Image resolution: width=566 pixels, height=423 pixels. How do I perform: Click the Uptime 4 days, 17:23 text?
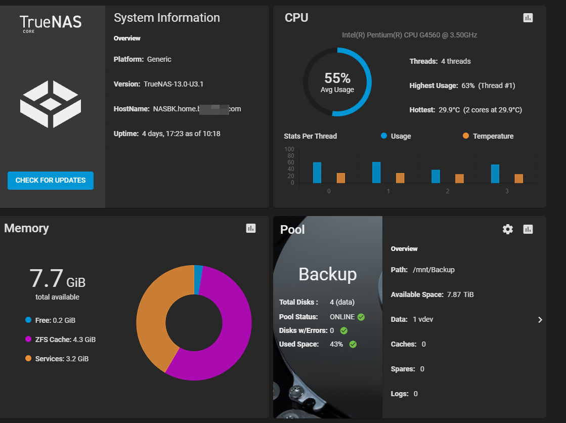pos(167,134)
